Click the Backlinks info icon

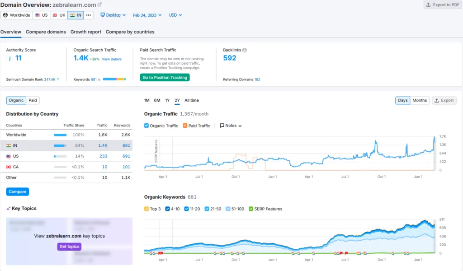pyautogui.click(x=245, y=50)
